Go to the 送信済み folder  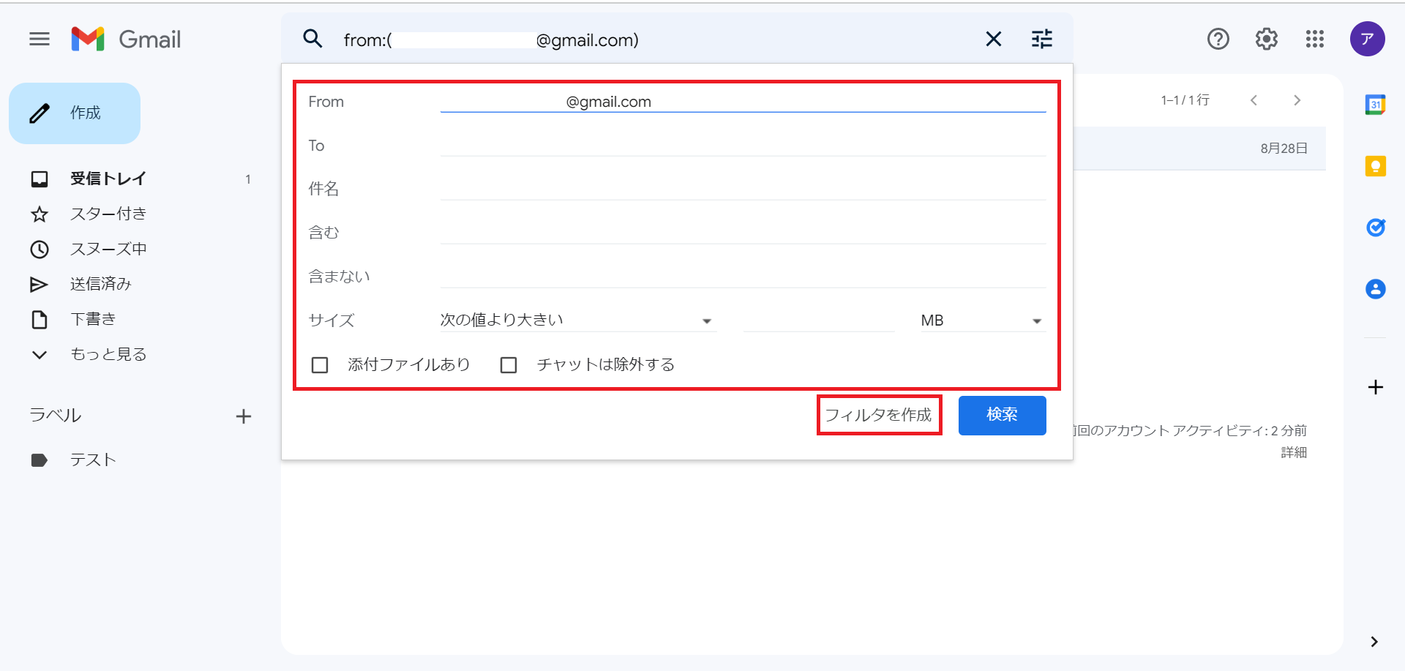click(101, 285)
